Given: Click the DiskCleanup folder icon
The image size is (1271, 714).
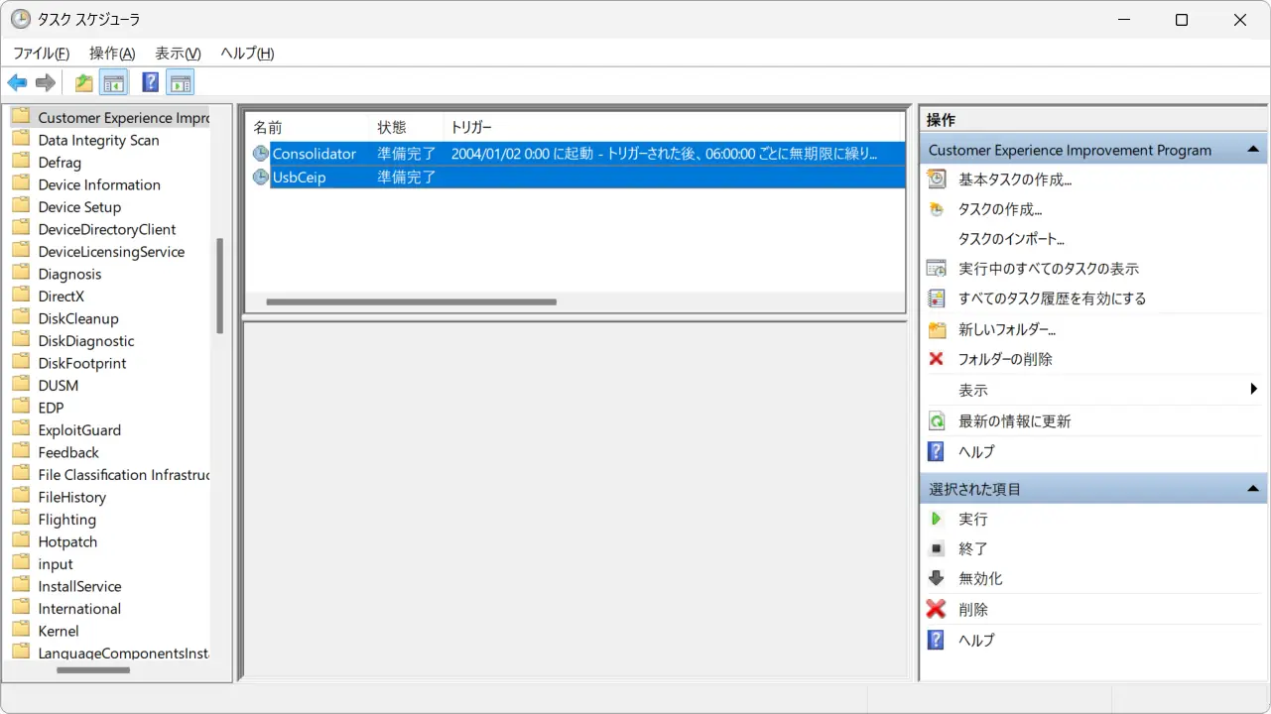Looking at the screenshot, I should [x=21, y=318].
